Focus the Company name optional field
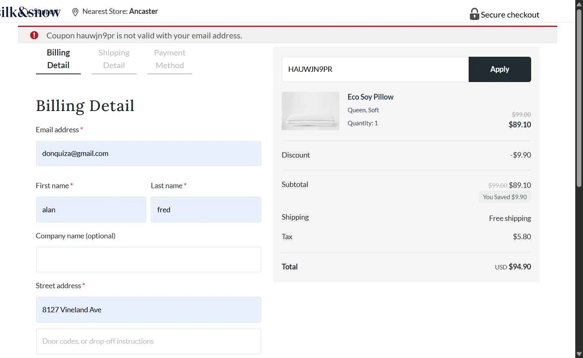 coord(149,260)
